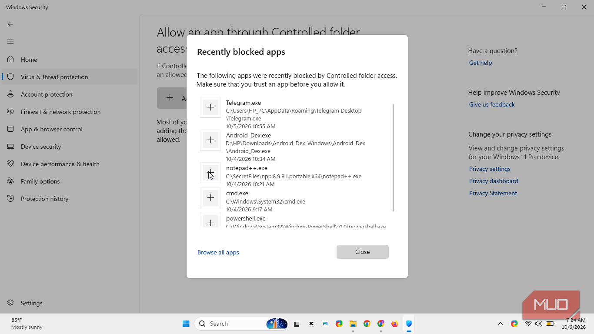Screen dimensions: 594x334
Task: Launch Firefox from the taskbar
Action: tap(395, 324)
